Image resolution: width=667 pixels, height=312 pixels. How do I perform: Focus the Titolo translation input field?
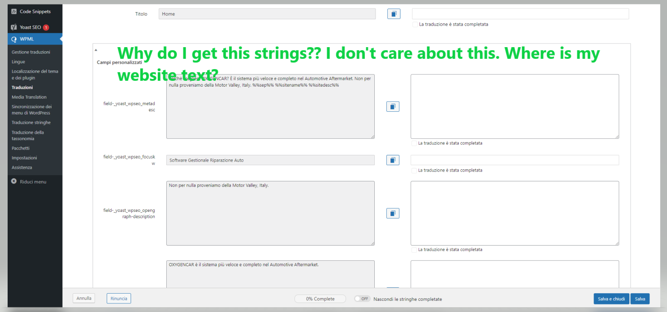[520, 14]
